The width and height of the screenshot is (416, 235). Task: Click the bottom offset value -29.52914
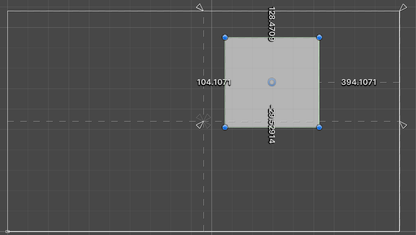pos(272,124)
